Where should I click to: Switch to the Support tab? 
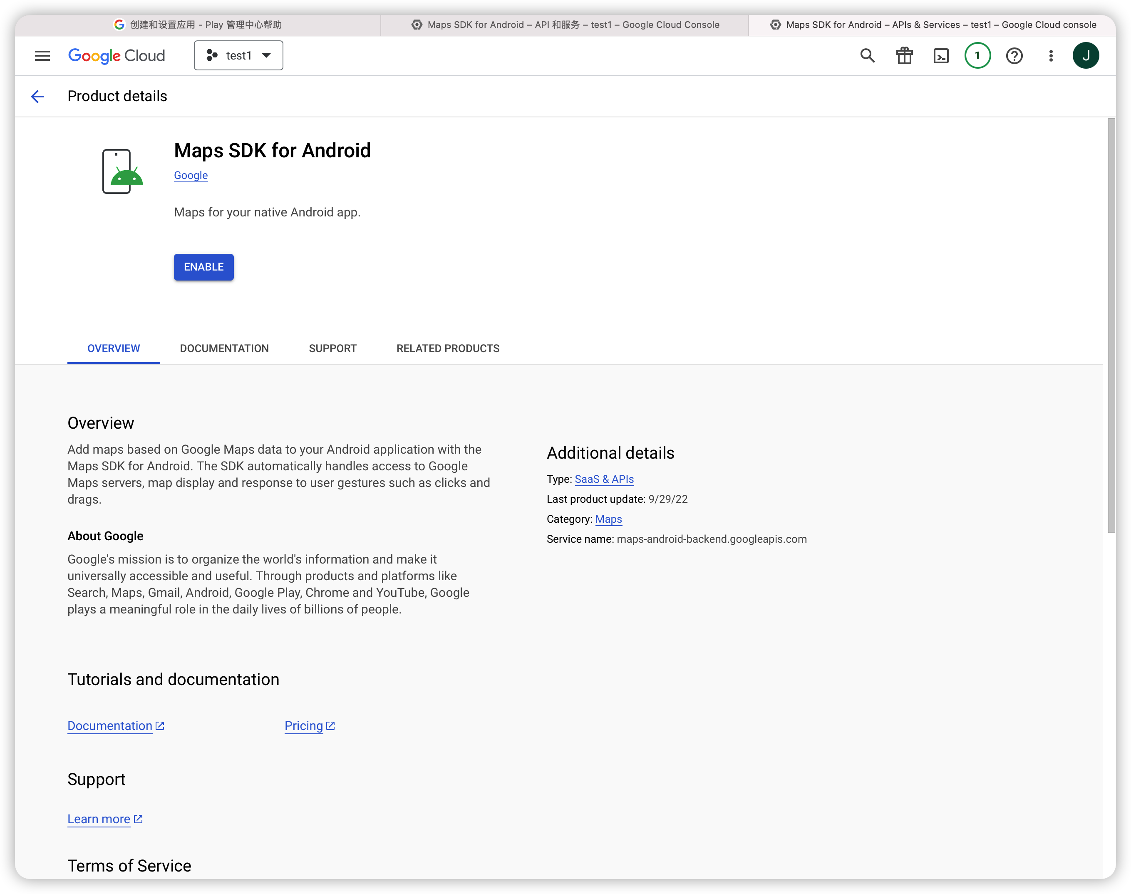point(332,349)
